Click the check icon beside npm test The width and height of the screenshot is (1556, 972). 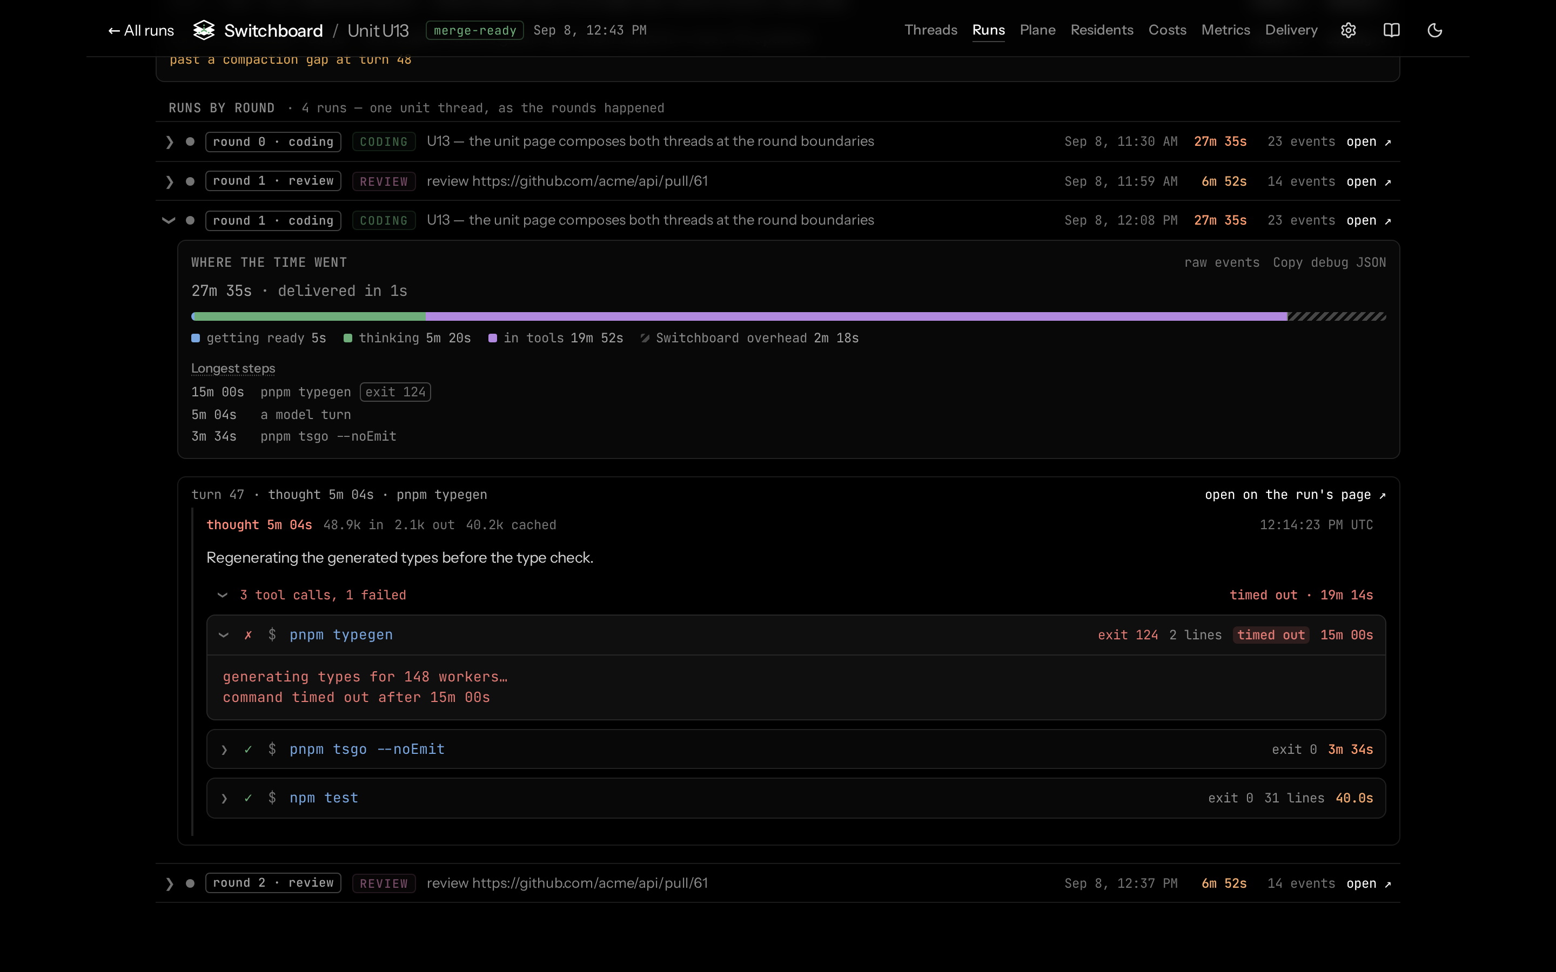tap(248, 799)
